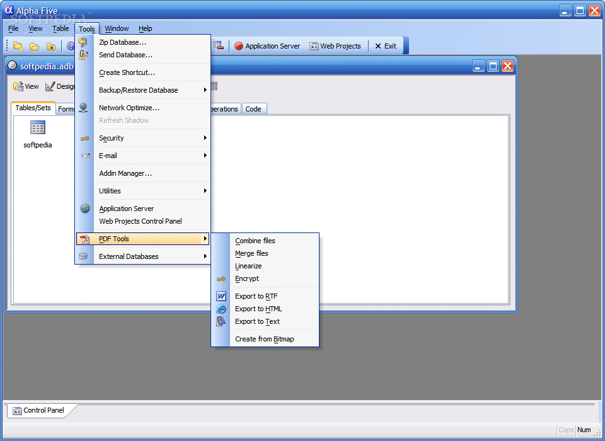Choose Encrypt in PDF Tools submenu
The width and height of the screenshot is (605, 441).
click(265, 278)
